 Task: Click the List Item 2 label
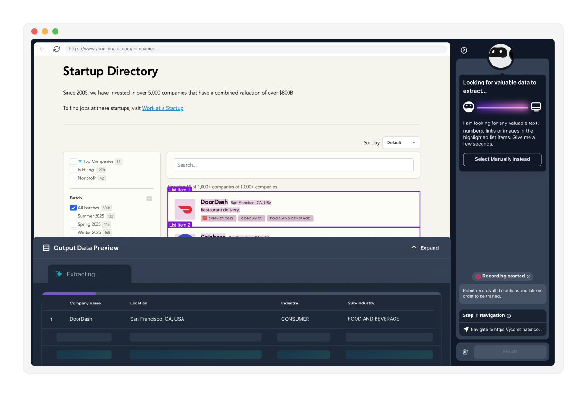coord(180,225)
